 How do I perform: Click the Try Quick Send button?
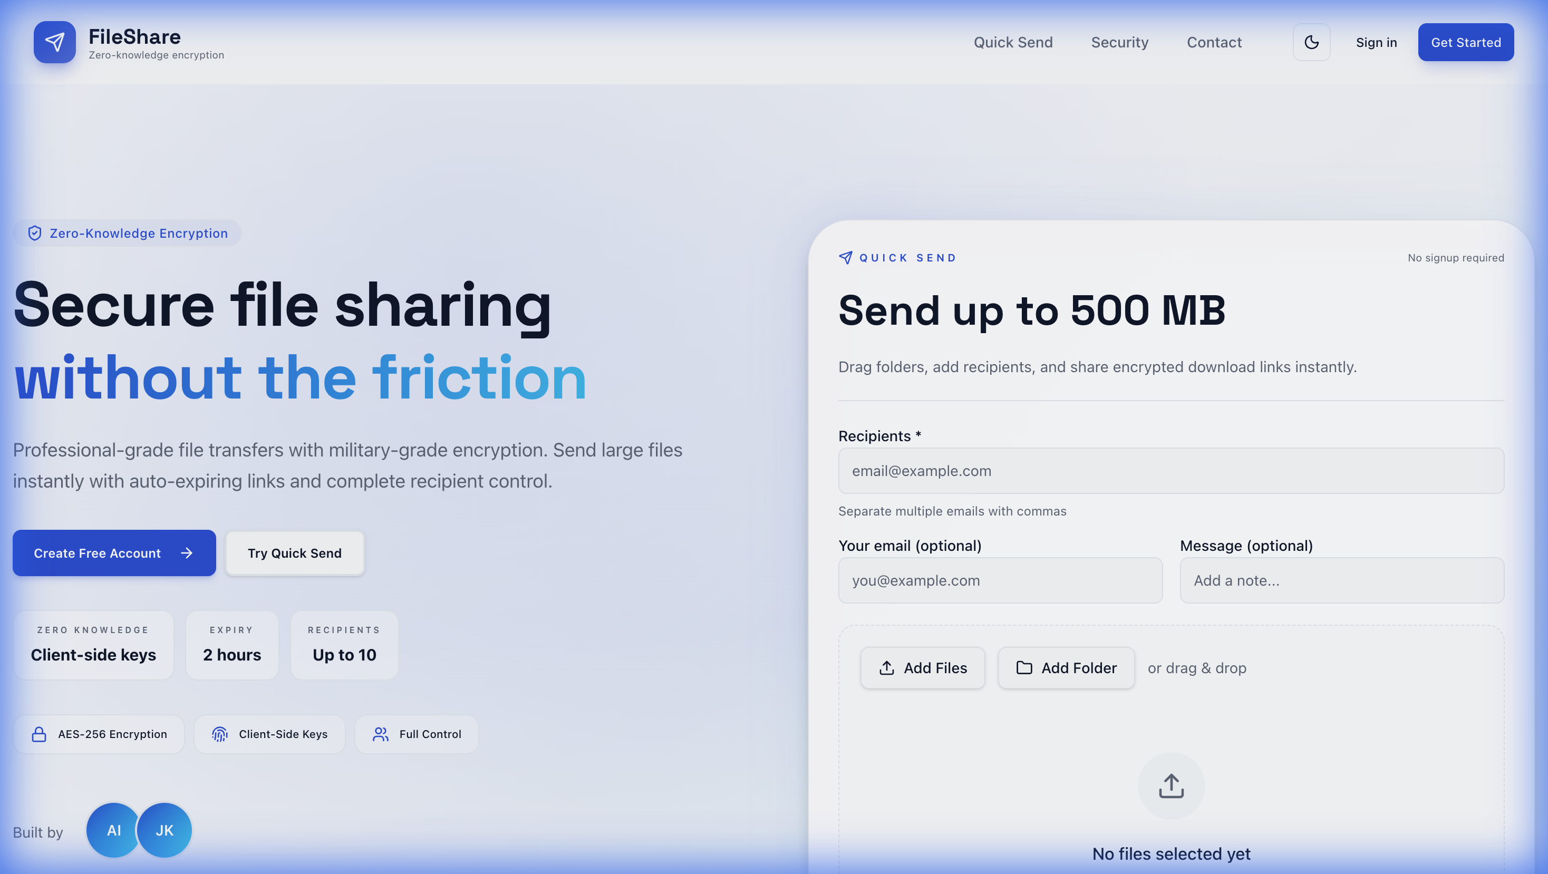click(x=294, y=552)
